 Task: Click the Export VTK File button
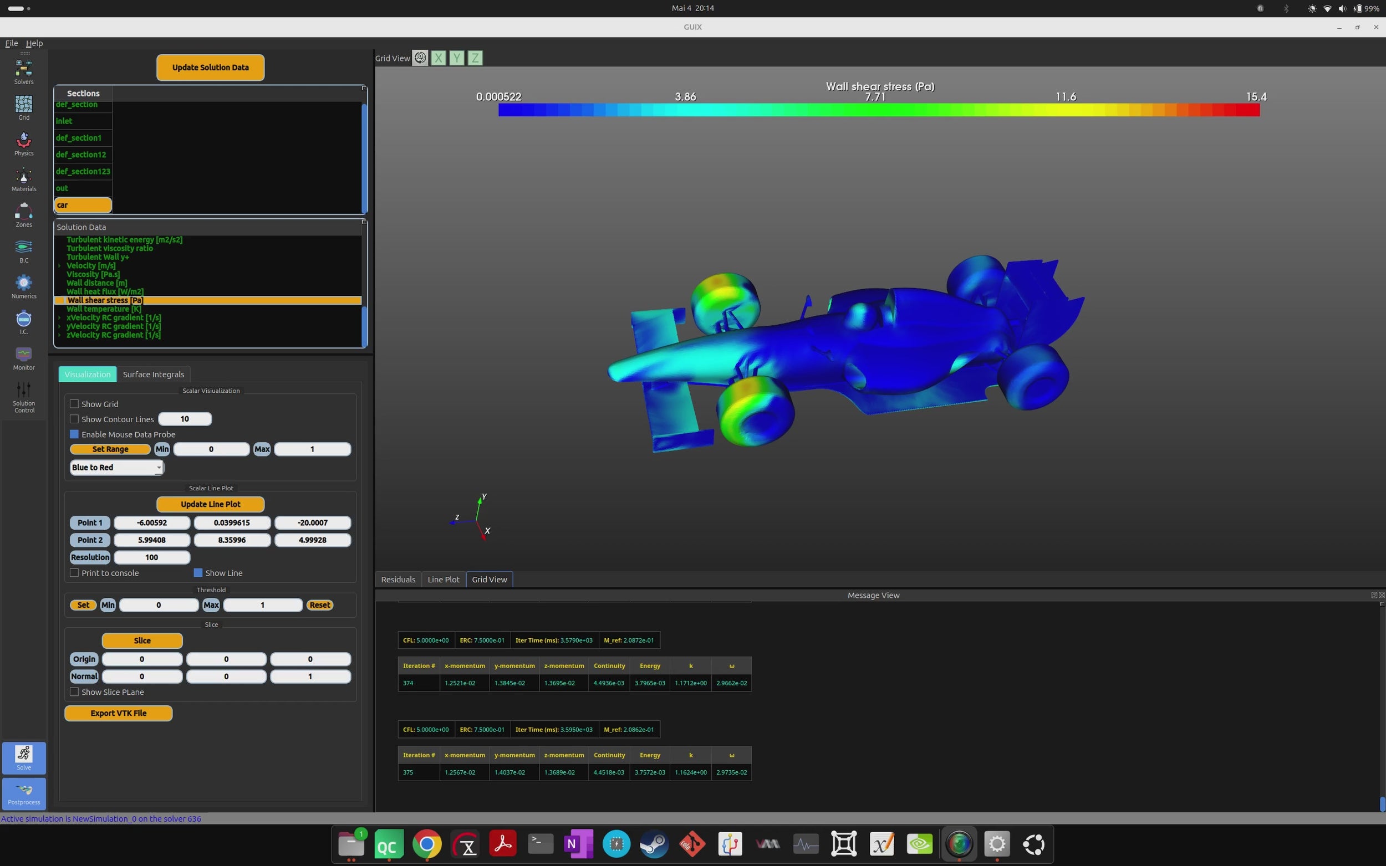click(x=118, y=713)
